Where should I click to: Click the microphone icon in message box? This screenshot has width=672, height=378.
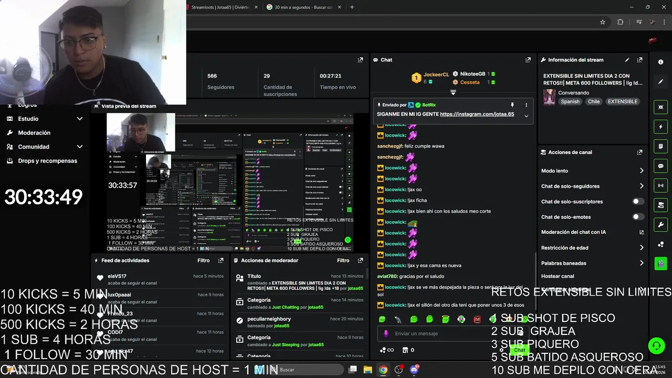(x=386, y=333)
